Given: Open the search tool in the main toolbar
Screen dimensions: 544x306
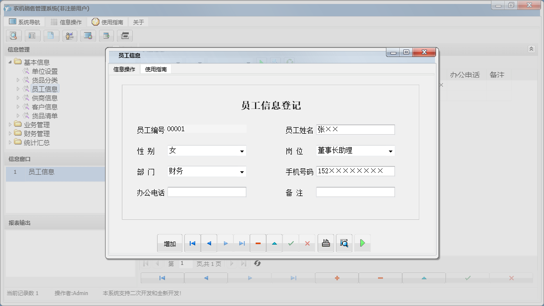Looking at the screenshot, I should tap(13, 36).
